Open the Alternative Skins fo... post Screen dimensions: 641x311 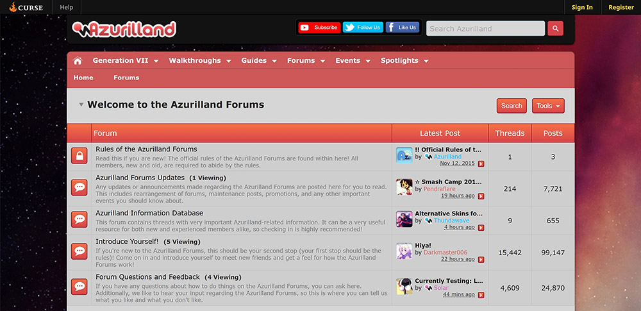[x=449, y=214]
